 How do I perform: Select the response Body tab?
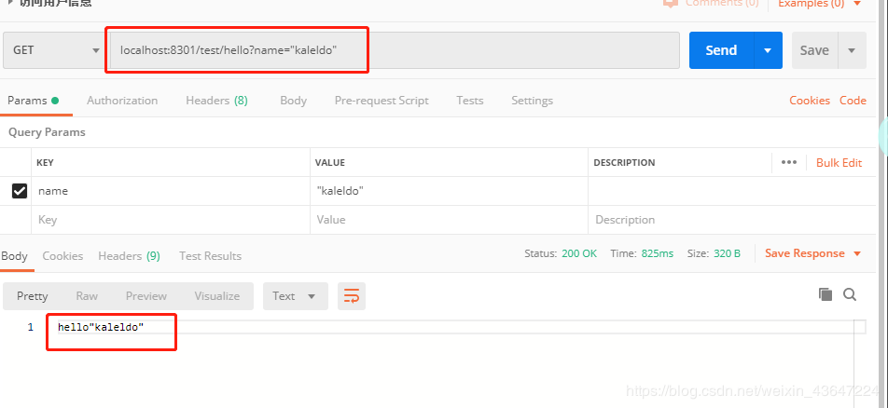point(14,256)
